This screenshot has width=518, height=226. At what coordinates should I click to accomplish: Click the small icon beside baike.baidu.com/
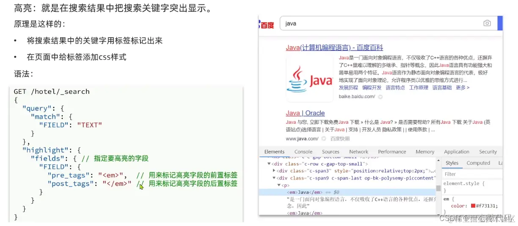(380, 97)
